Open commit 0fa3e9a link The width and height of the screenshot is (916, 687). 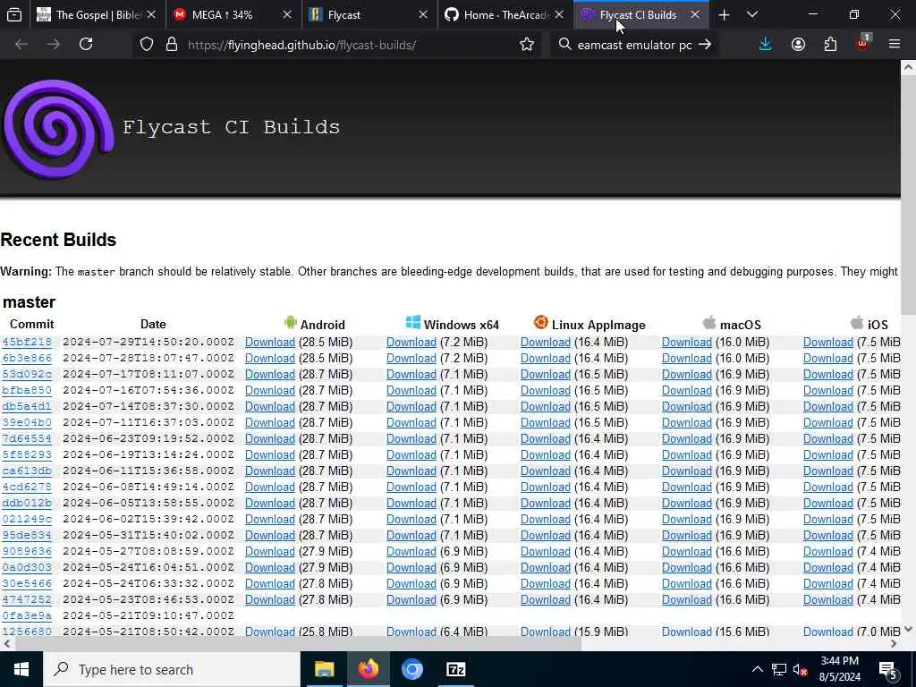pyautogui.click(x=27, y=615)
